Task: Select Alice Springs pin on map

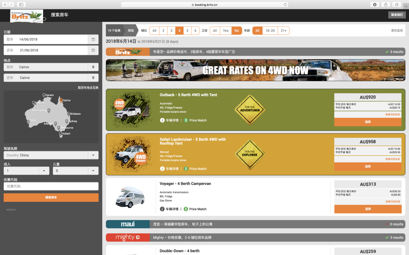Action: click(x=49, y=110)
